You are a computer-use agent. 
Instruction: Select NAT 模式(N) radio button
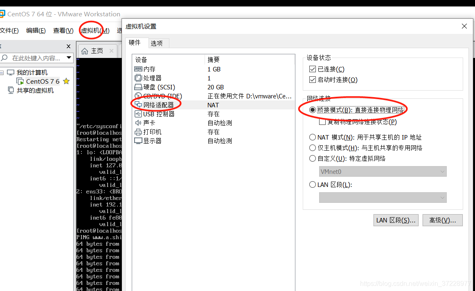click(x=312, y=137)
